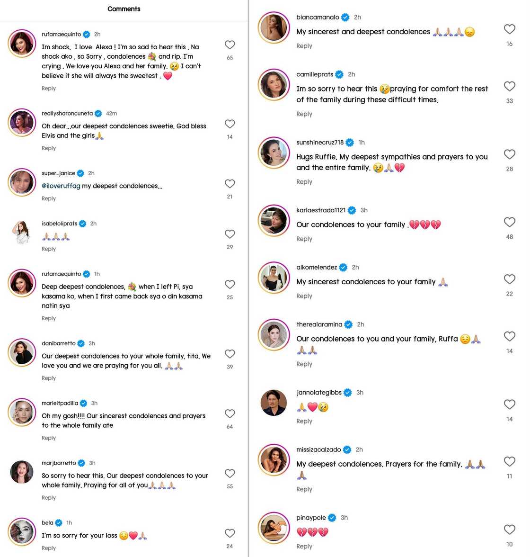The image size is (530, 557).
Task: Toggle like on aikomelendez's comment
Action: click(509, 279)
